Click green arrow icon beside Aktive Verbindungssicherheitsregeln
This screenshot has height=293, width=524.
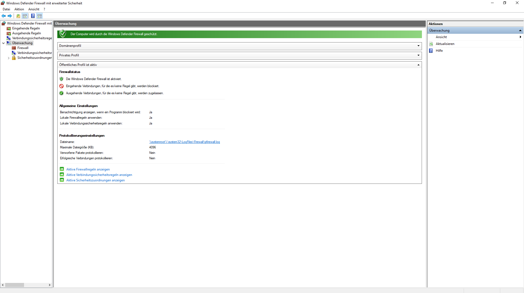[62, 175]
